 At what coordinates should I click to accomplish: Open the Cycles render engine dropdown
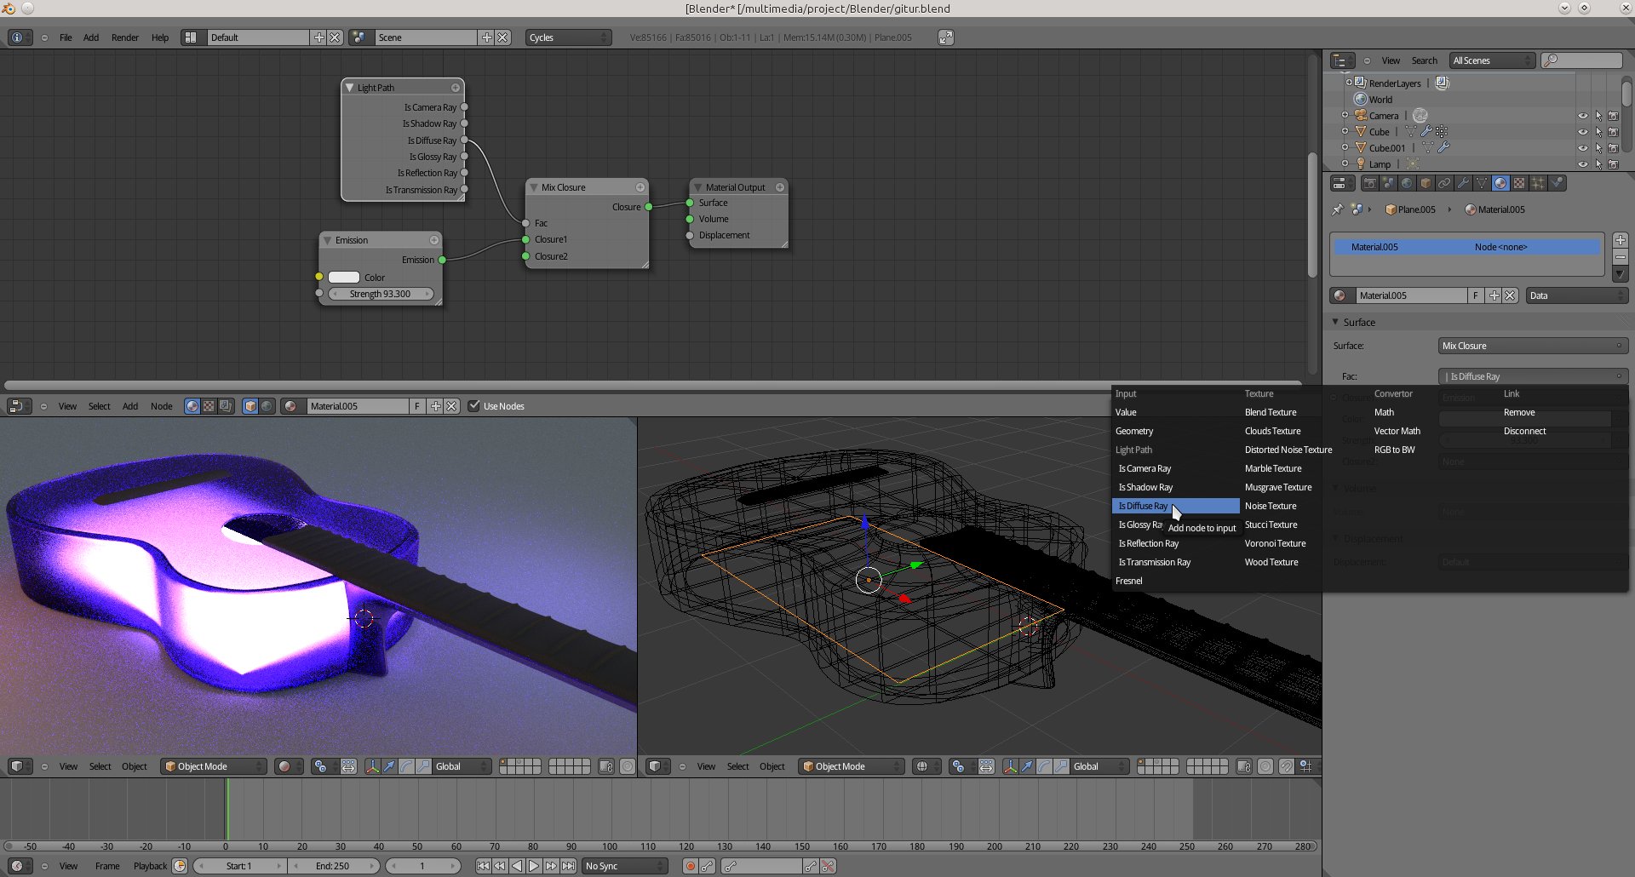click(568, 37)
